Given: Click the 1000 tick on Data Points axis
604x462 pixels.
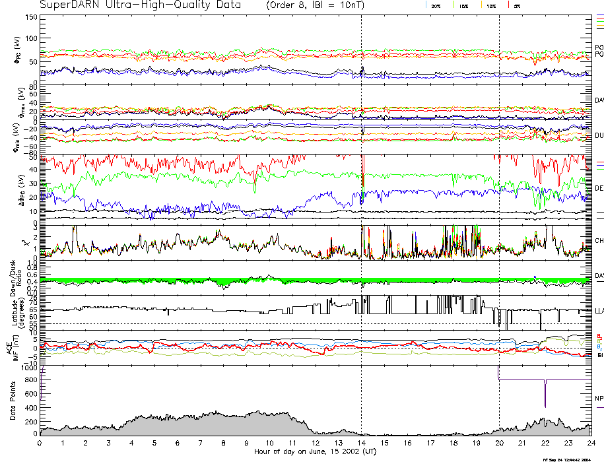Looking at the screenshot, I should coord(30,368).
